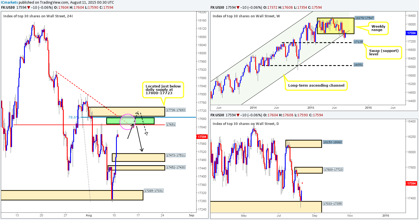Screen dimensions: 419x220
Task: Click the 'Index of top 30 shares, W' title
Action: pos(246,16)
